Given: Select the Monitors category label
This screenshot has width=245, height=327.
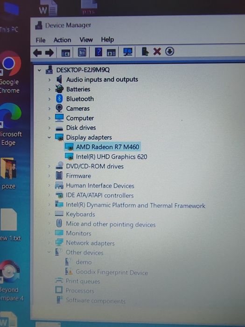Looking at the screenshot, I should [78, 233].
